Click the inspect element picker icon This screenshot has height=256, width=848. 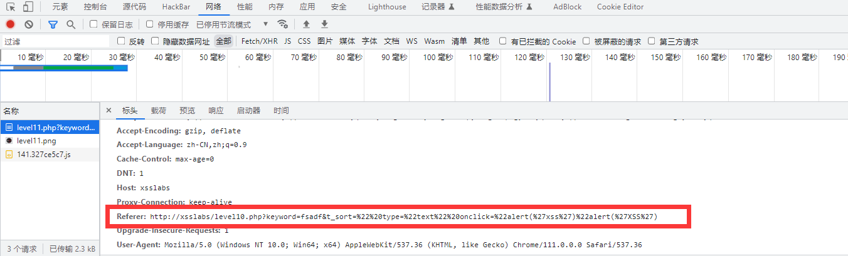11,7
